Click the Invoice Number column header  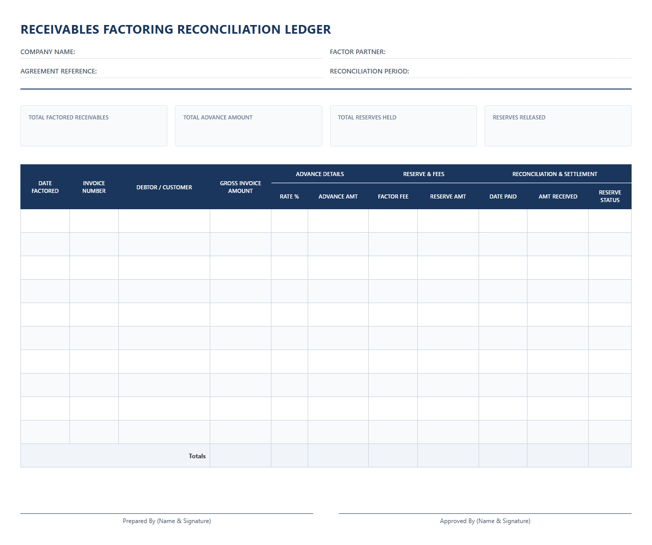(x=94, y=187)
